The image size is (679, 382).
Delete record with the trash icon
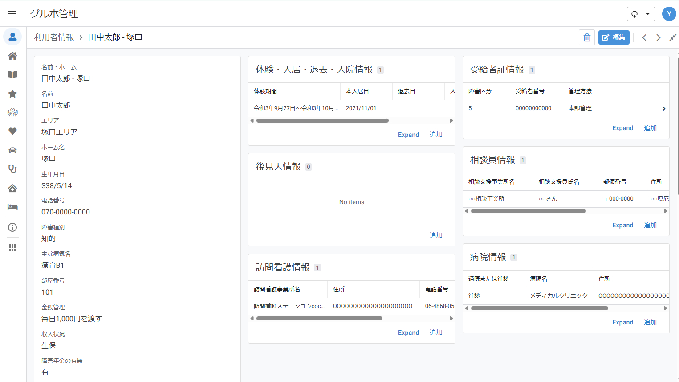point(587,37)
